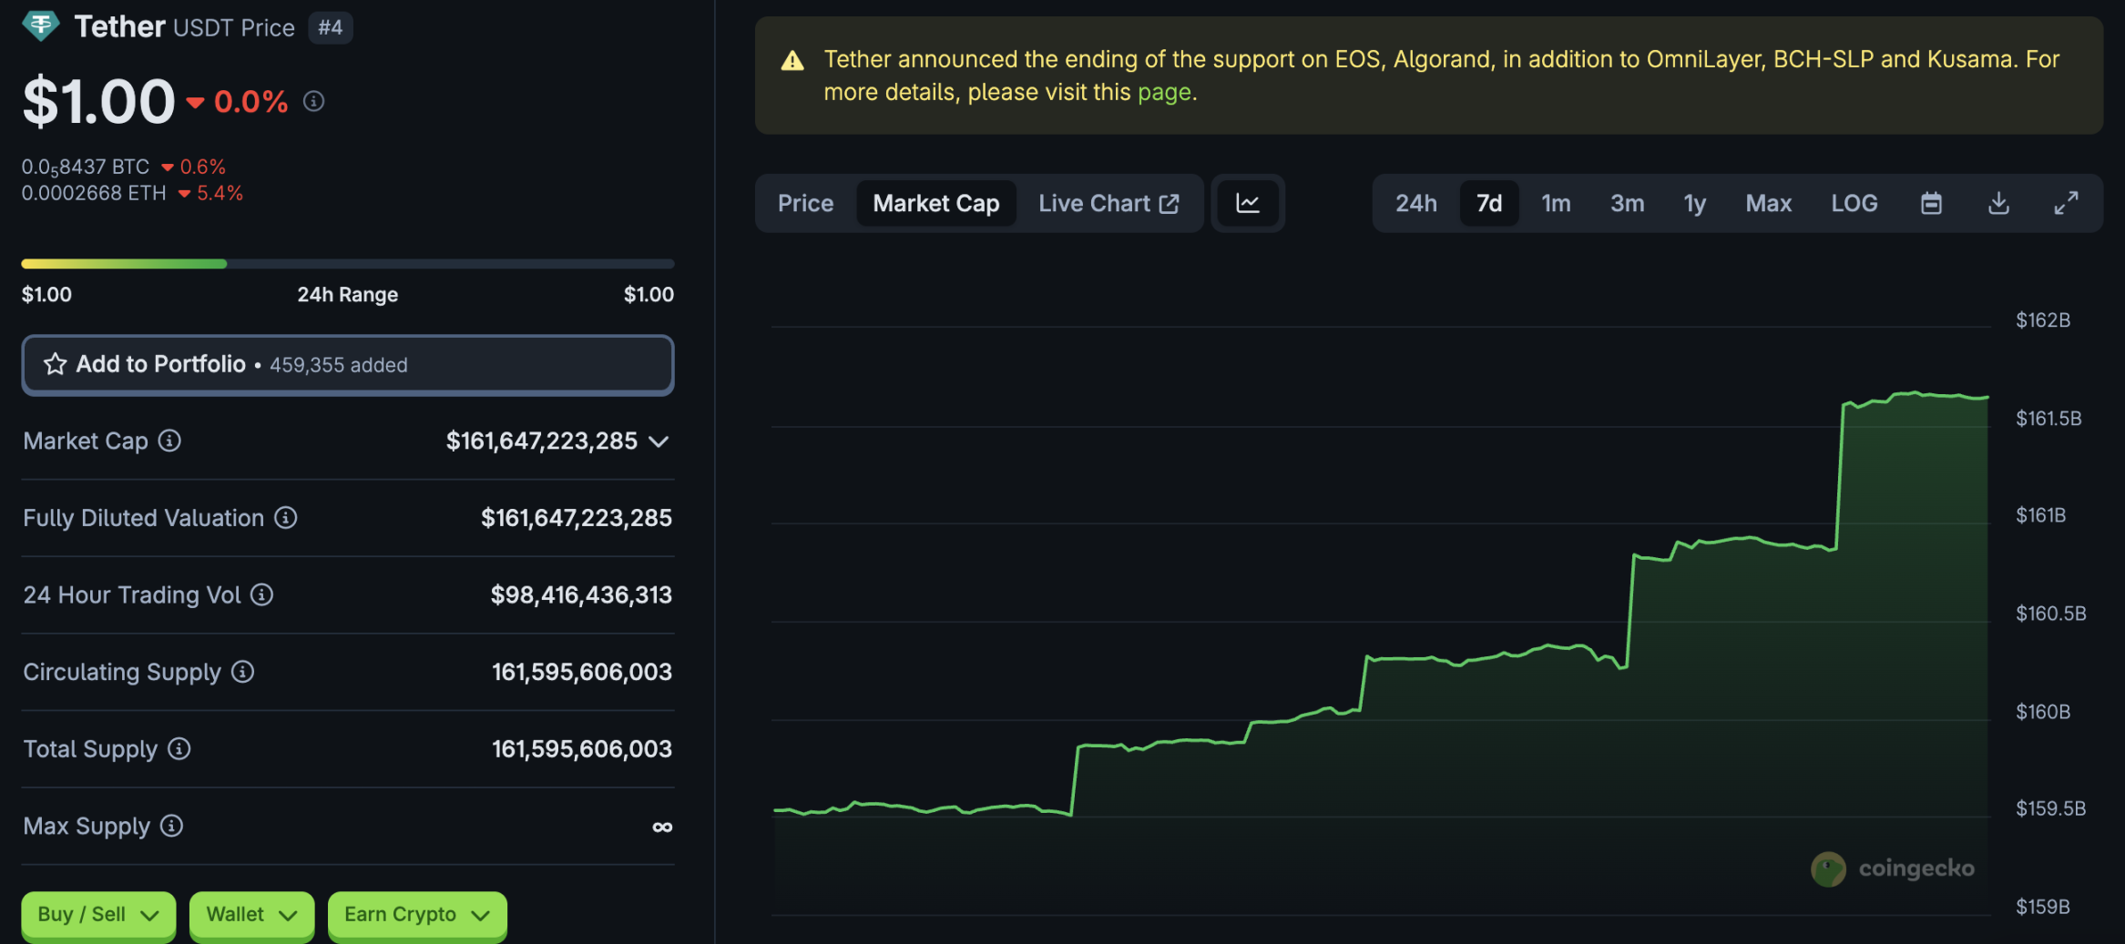
Task: Click info icon next to Market Cap
Action: click(x=169, y=441)
